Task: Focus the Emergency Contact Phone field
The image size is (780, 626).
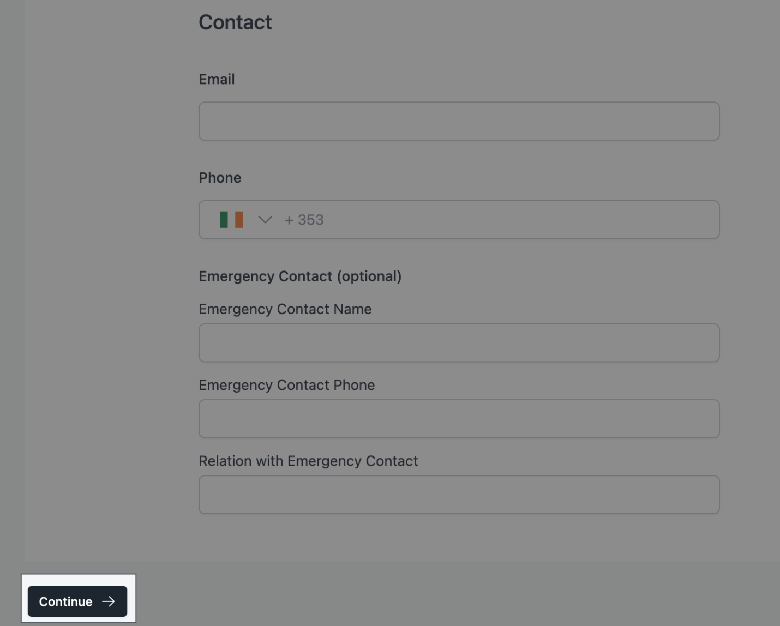Action: [x=459, y=419]
